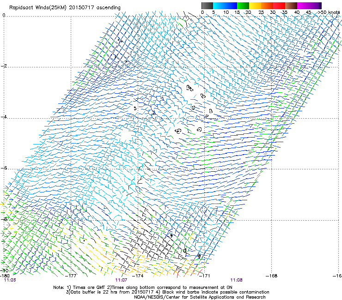This screenshot has width=342, height=300.
Task: Click the yellow 20-25 knots legend segment
Action: pyautogui.click(x=255, y=6)
